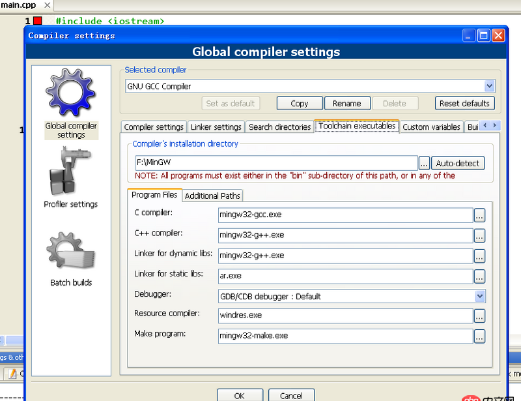Switch to the Linker settings tab
The image size is (521, 401).
point(216,126)
